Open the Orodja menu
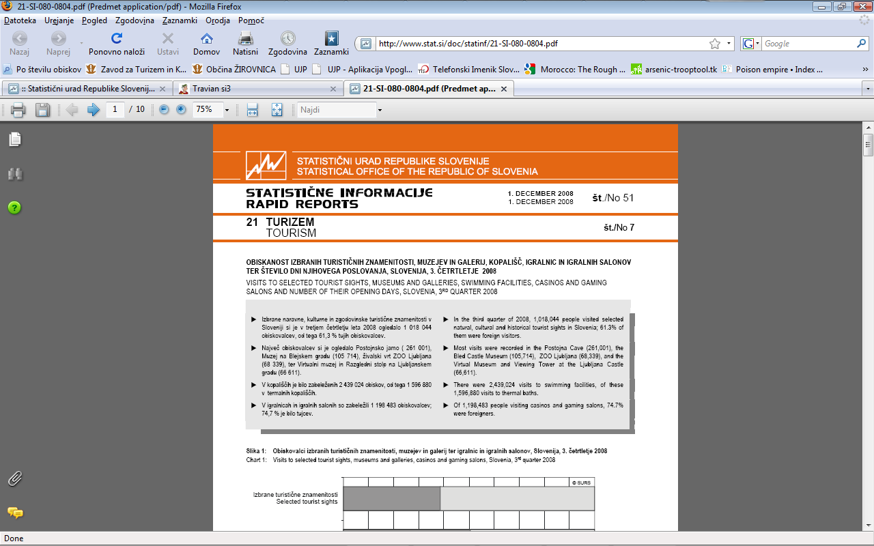 click(217, 20)
